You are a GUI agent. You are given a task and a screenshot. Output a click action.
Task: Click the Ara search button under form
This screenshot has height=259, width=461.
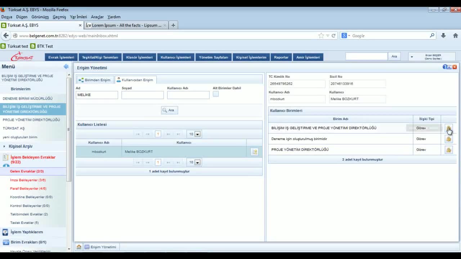coord(169,110)
